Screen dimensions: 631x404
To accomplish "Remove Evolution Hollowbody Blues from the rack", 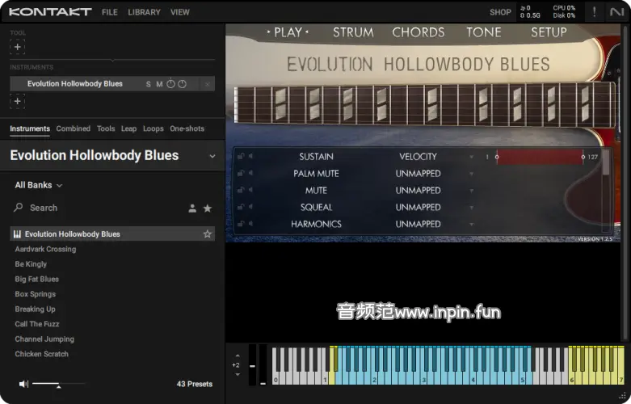I will point(208,84).
